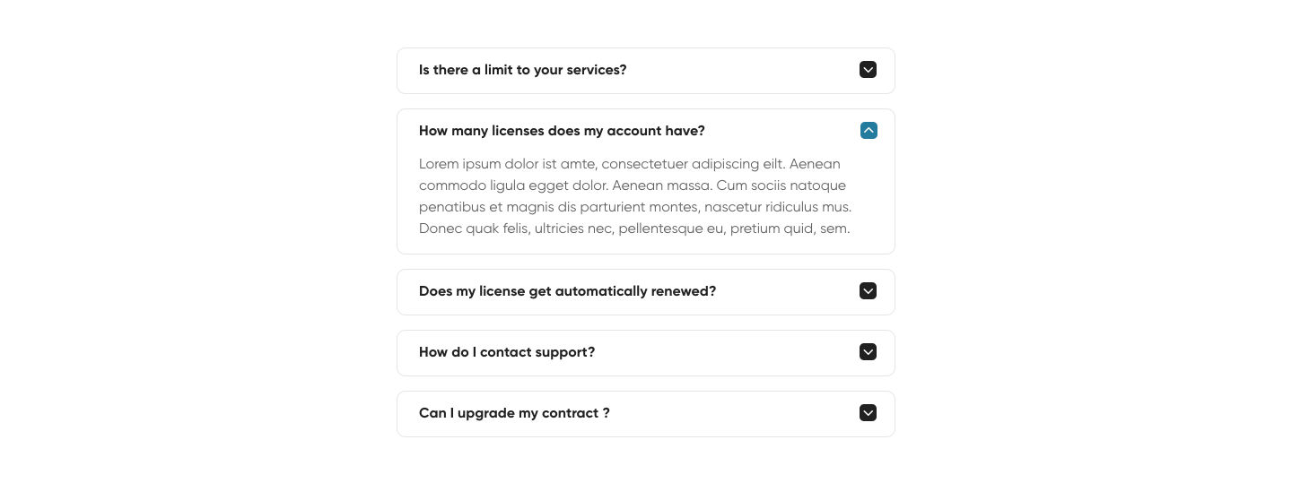The height and width of the screenshot is (483, 1292).
Task: Click the Lorem ipsum answer paragraph
Action: point(633,196)
